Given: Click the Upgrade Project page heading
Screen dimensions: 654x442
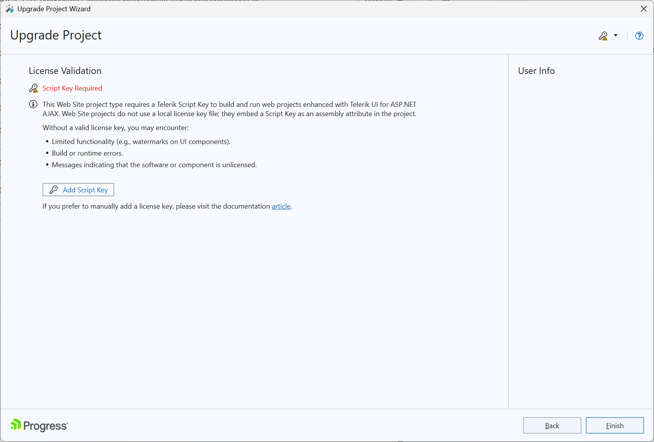Looking at the screenshot, I should click(x=56, y=35).
